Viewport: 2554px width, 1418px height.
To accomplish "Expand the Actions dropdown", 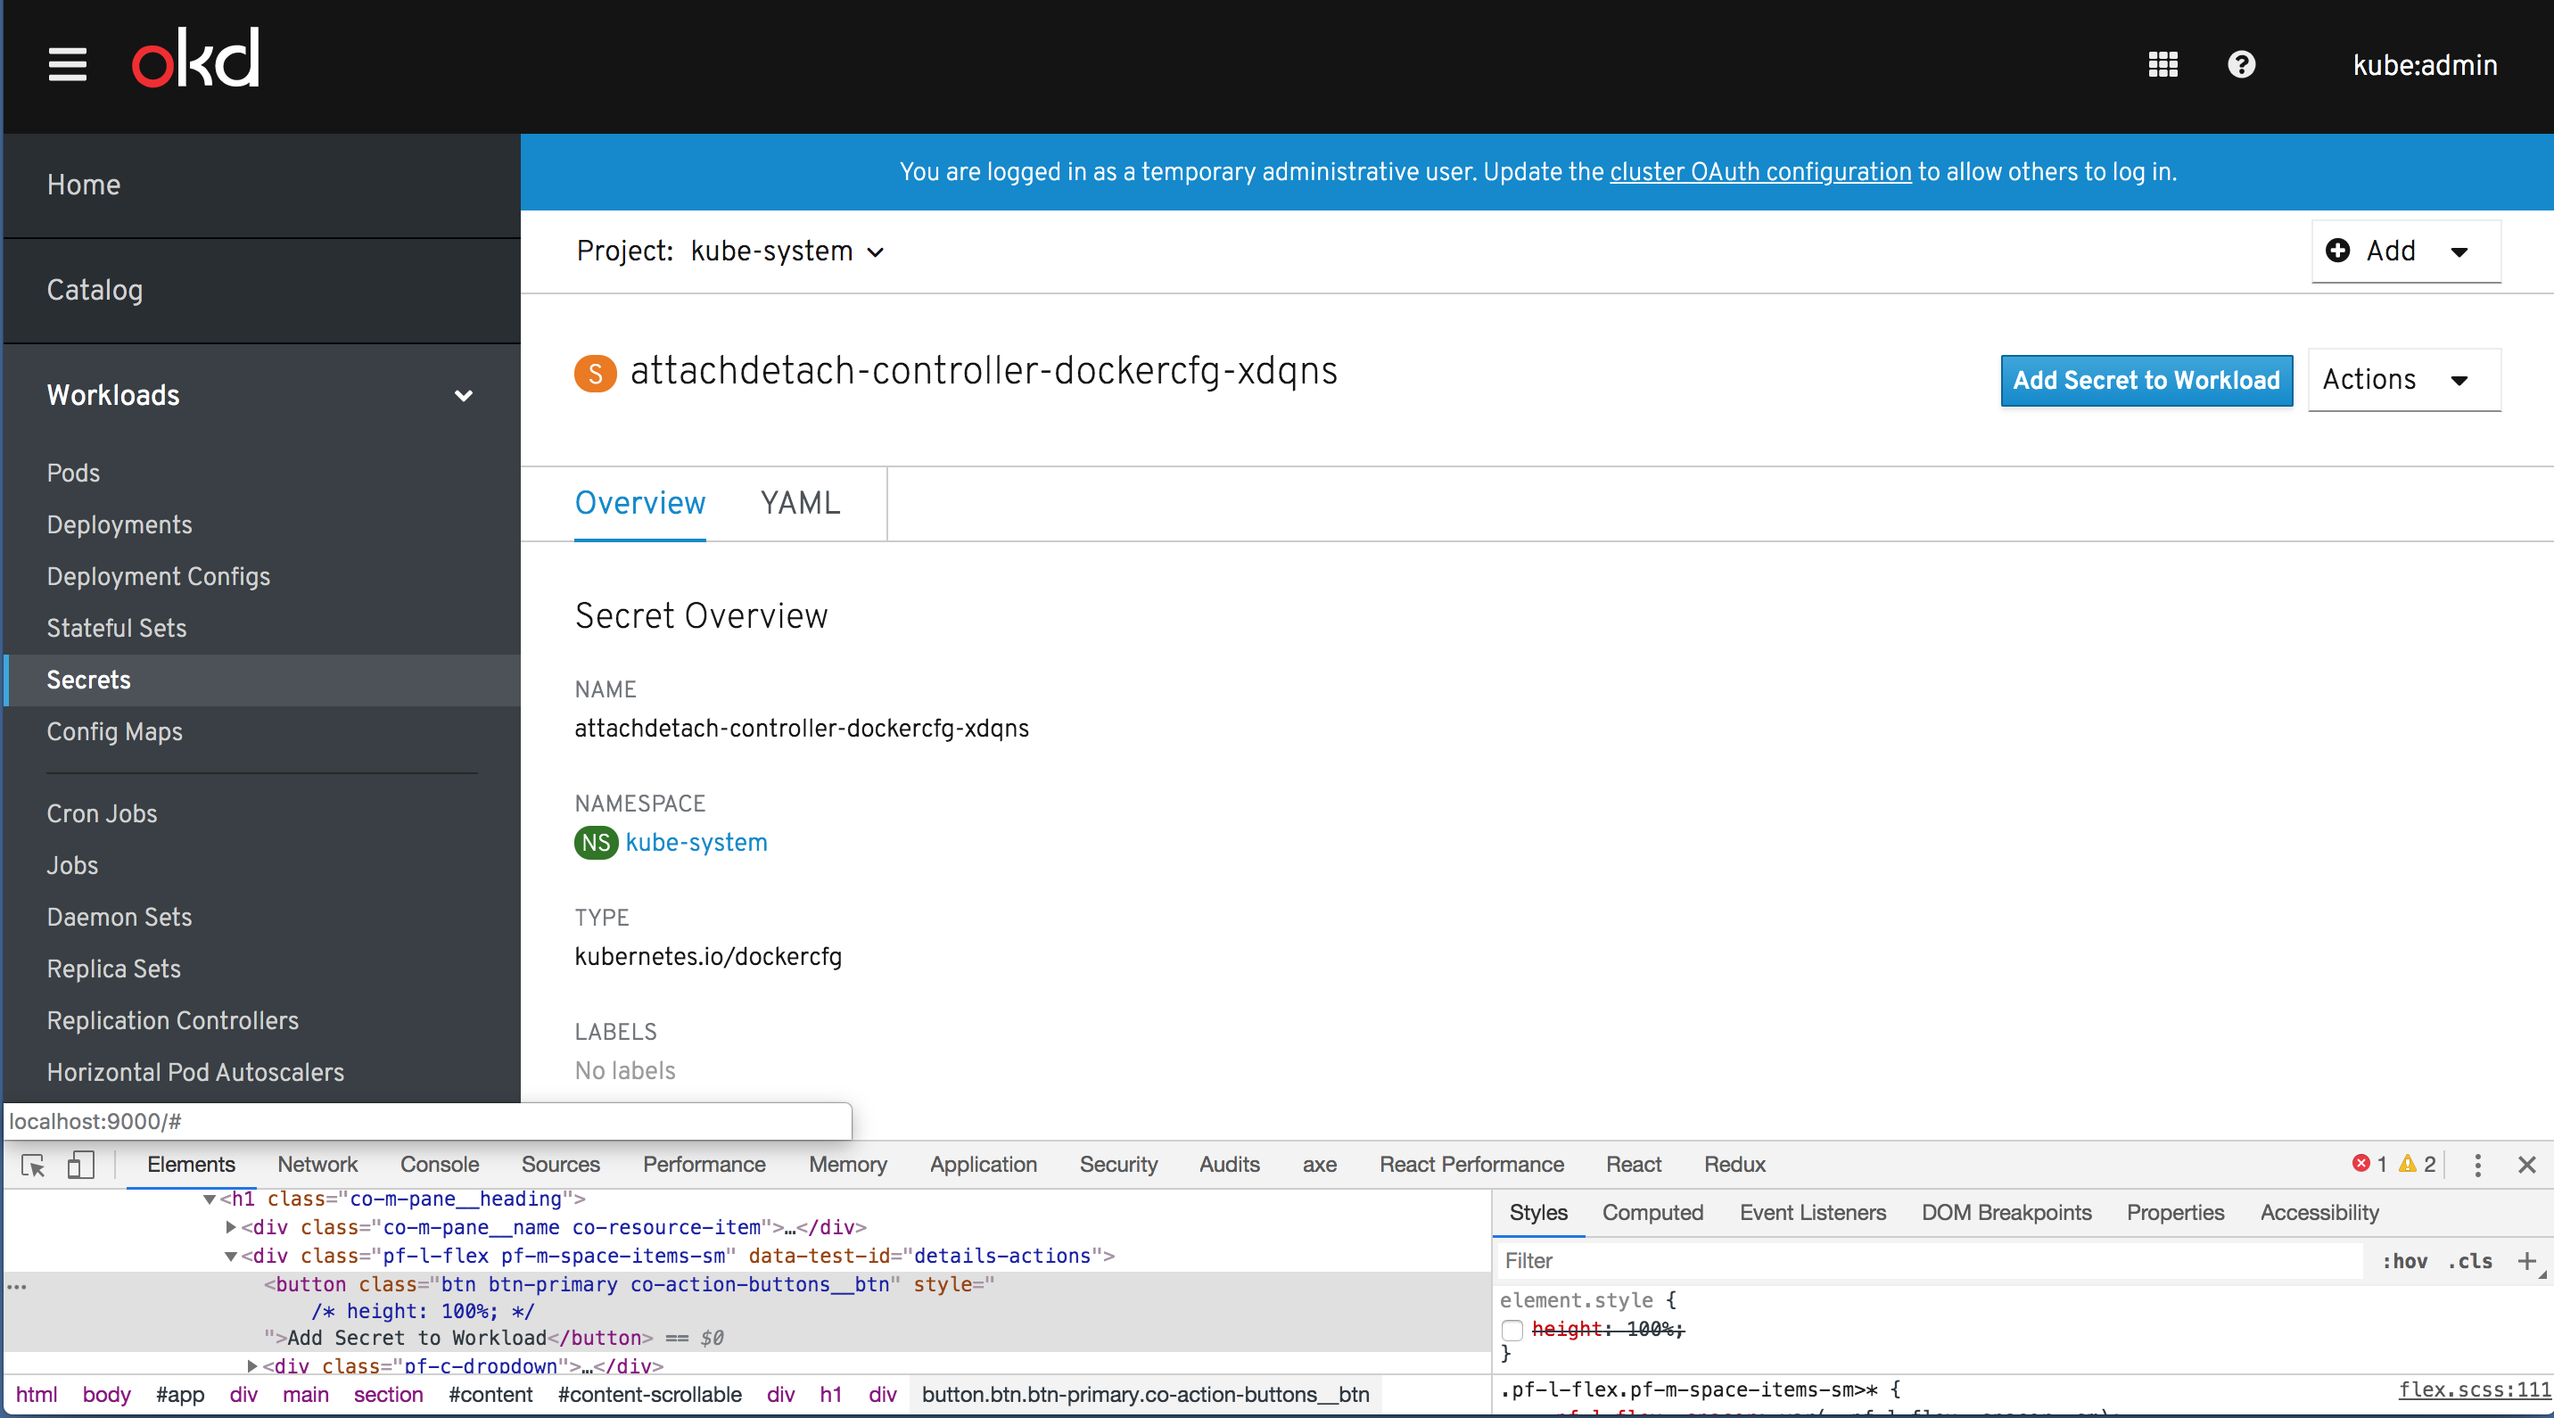I will coord(2402,380).
